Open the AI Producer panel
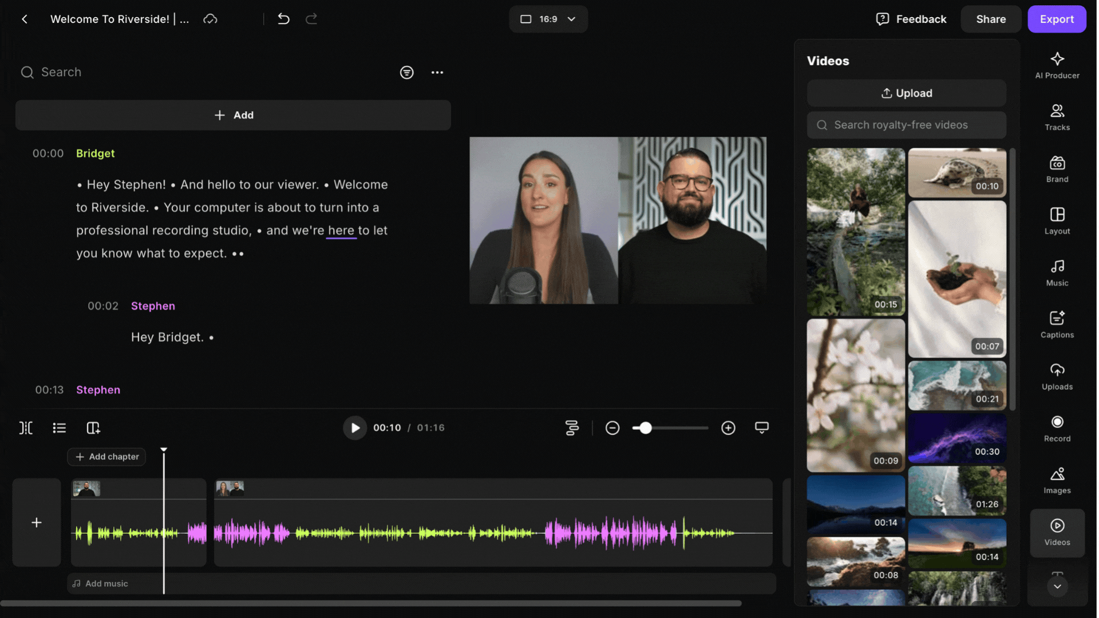Viewport: 1099px width, 618px height. (1057, 65)
